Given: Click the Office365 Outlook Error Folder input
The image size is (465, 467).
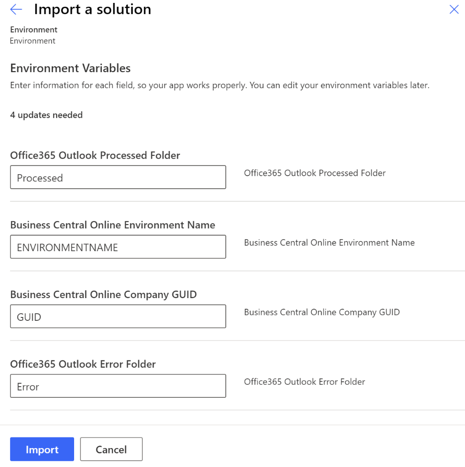Looking at the screenshot, I should [x=118, y=387].
